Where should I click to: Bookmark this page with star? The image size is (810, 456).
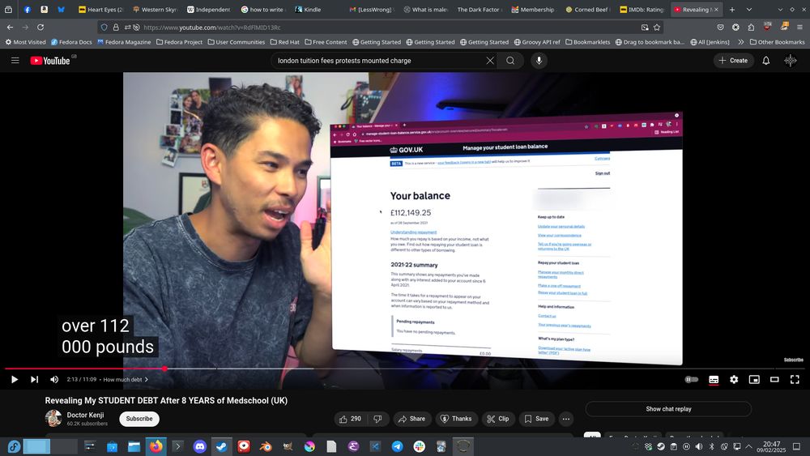657,28
